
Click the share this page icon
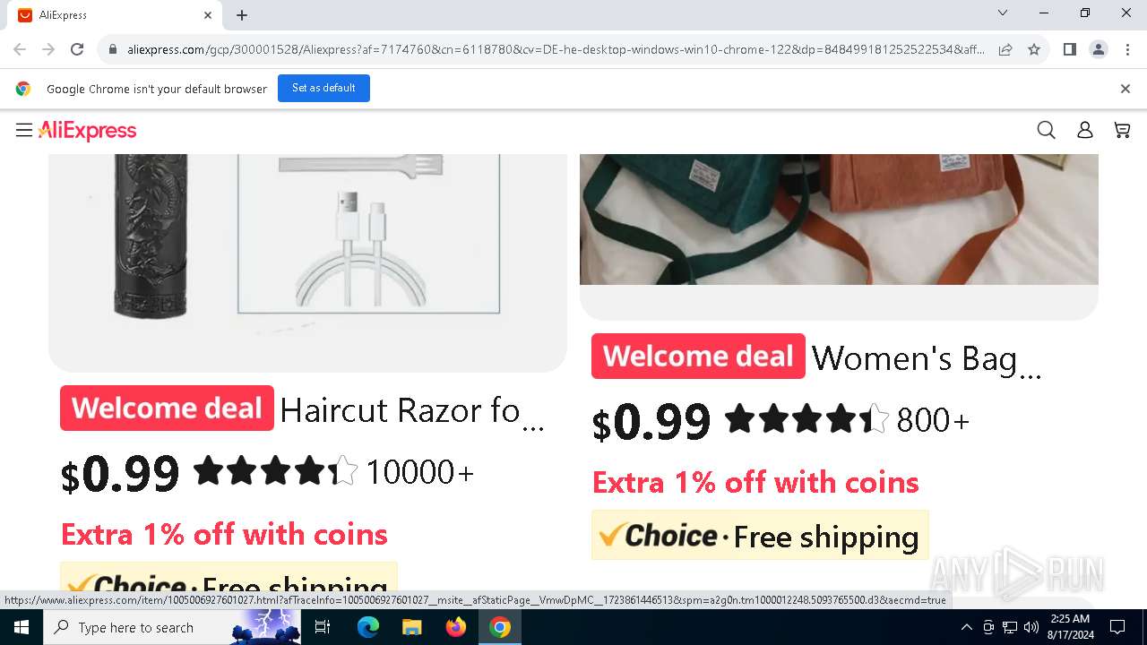1005,49
